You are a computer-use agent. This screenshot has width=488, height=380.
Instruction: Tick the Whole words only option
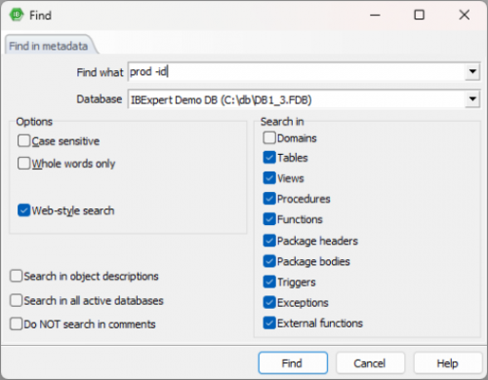(23, 163)
